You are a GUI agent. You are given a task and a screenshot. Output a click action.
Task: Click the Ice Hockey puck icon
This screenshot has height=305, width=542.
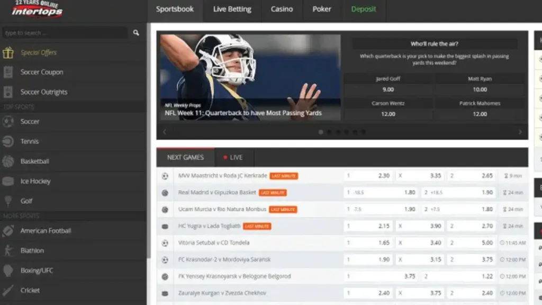[x=8, y=181]
